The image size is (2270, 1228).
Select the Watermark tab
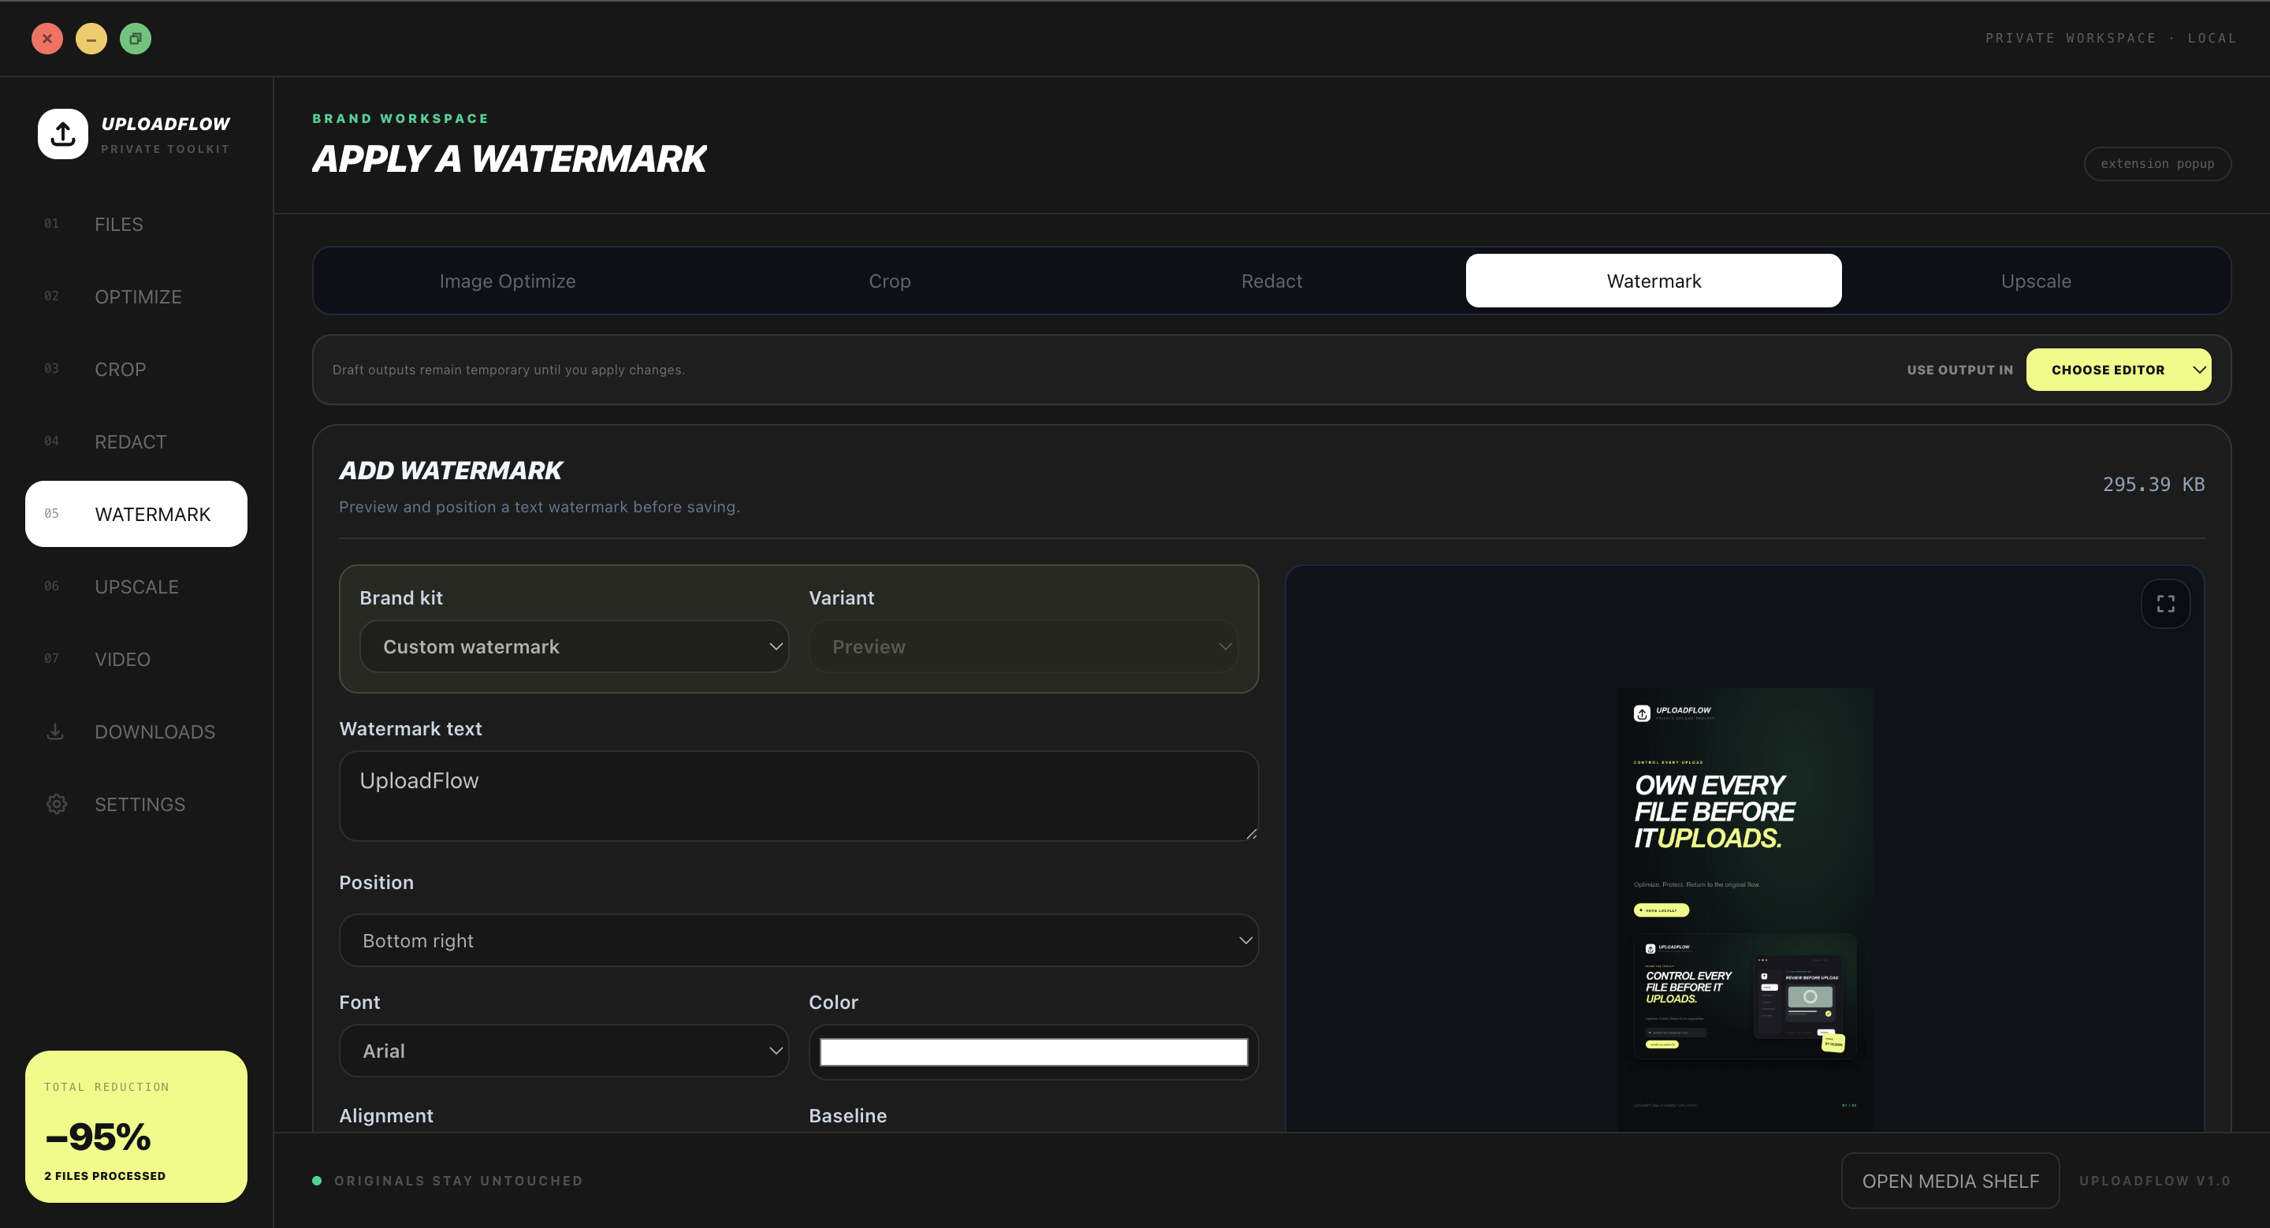[x=1653, y=281]
